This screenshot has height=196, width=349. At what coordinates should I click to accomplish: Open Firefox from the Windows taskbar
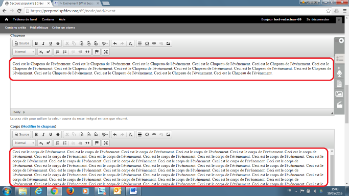coord(71,191)
